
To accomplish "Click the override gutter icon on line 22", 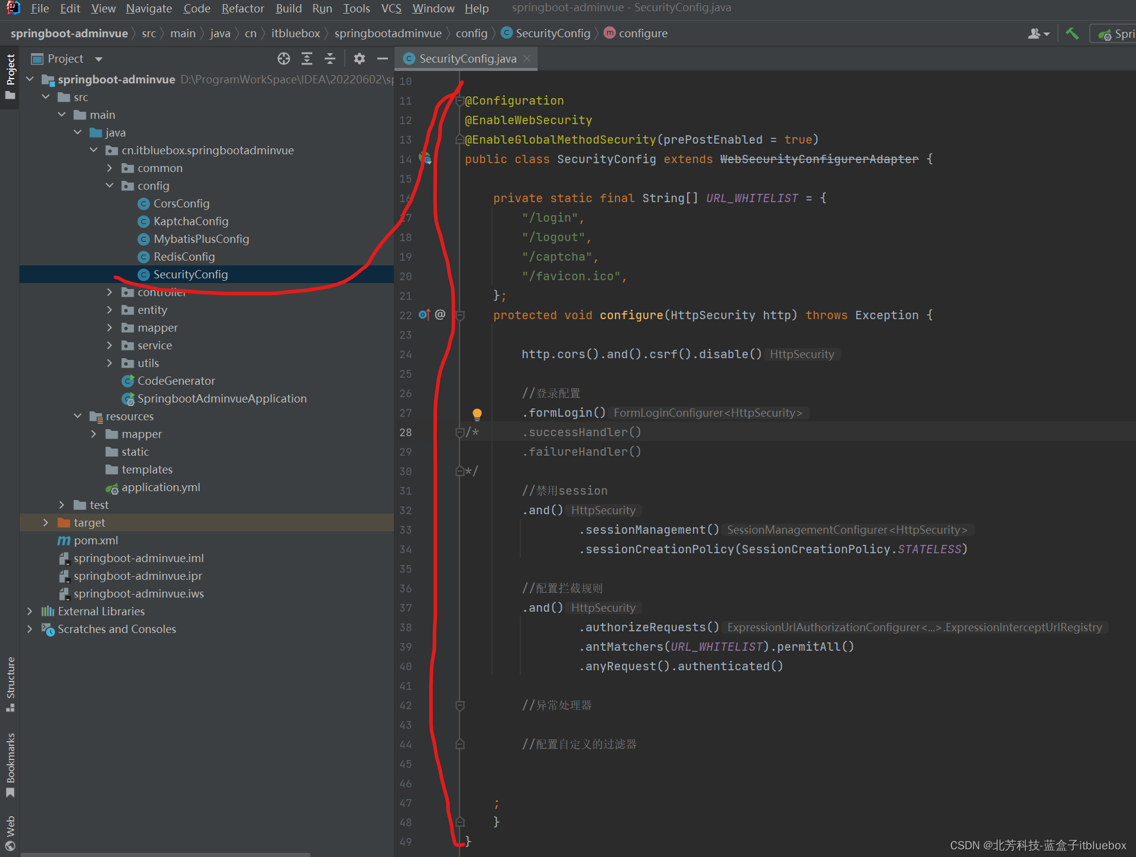I will point(424,315).
